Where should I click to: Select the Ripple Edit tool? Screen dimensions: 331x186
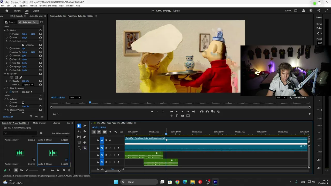click(79, 131)
